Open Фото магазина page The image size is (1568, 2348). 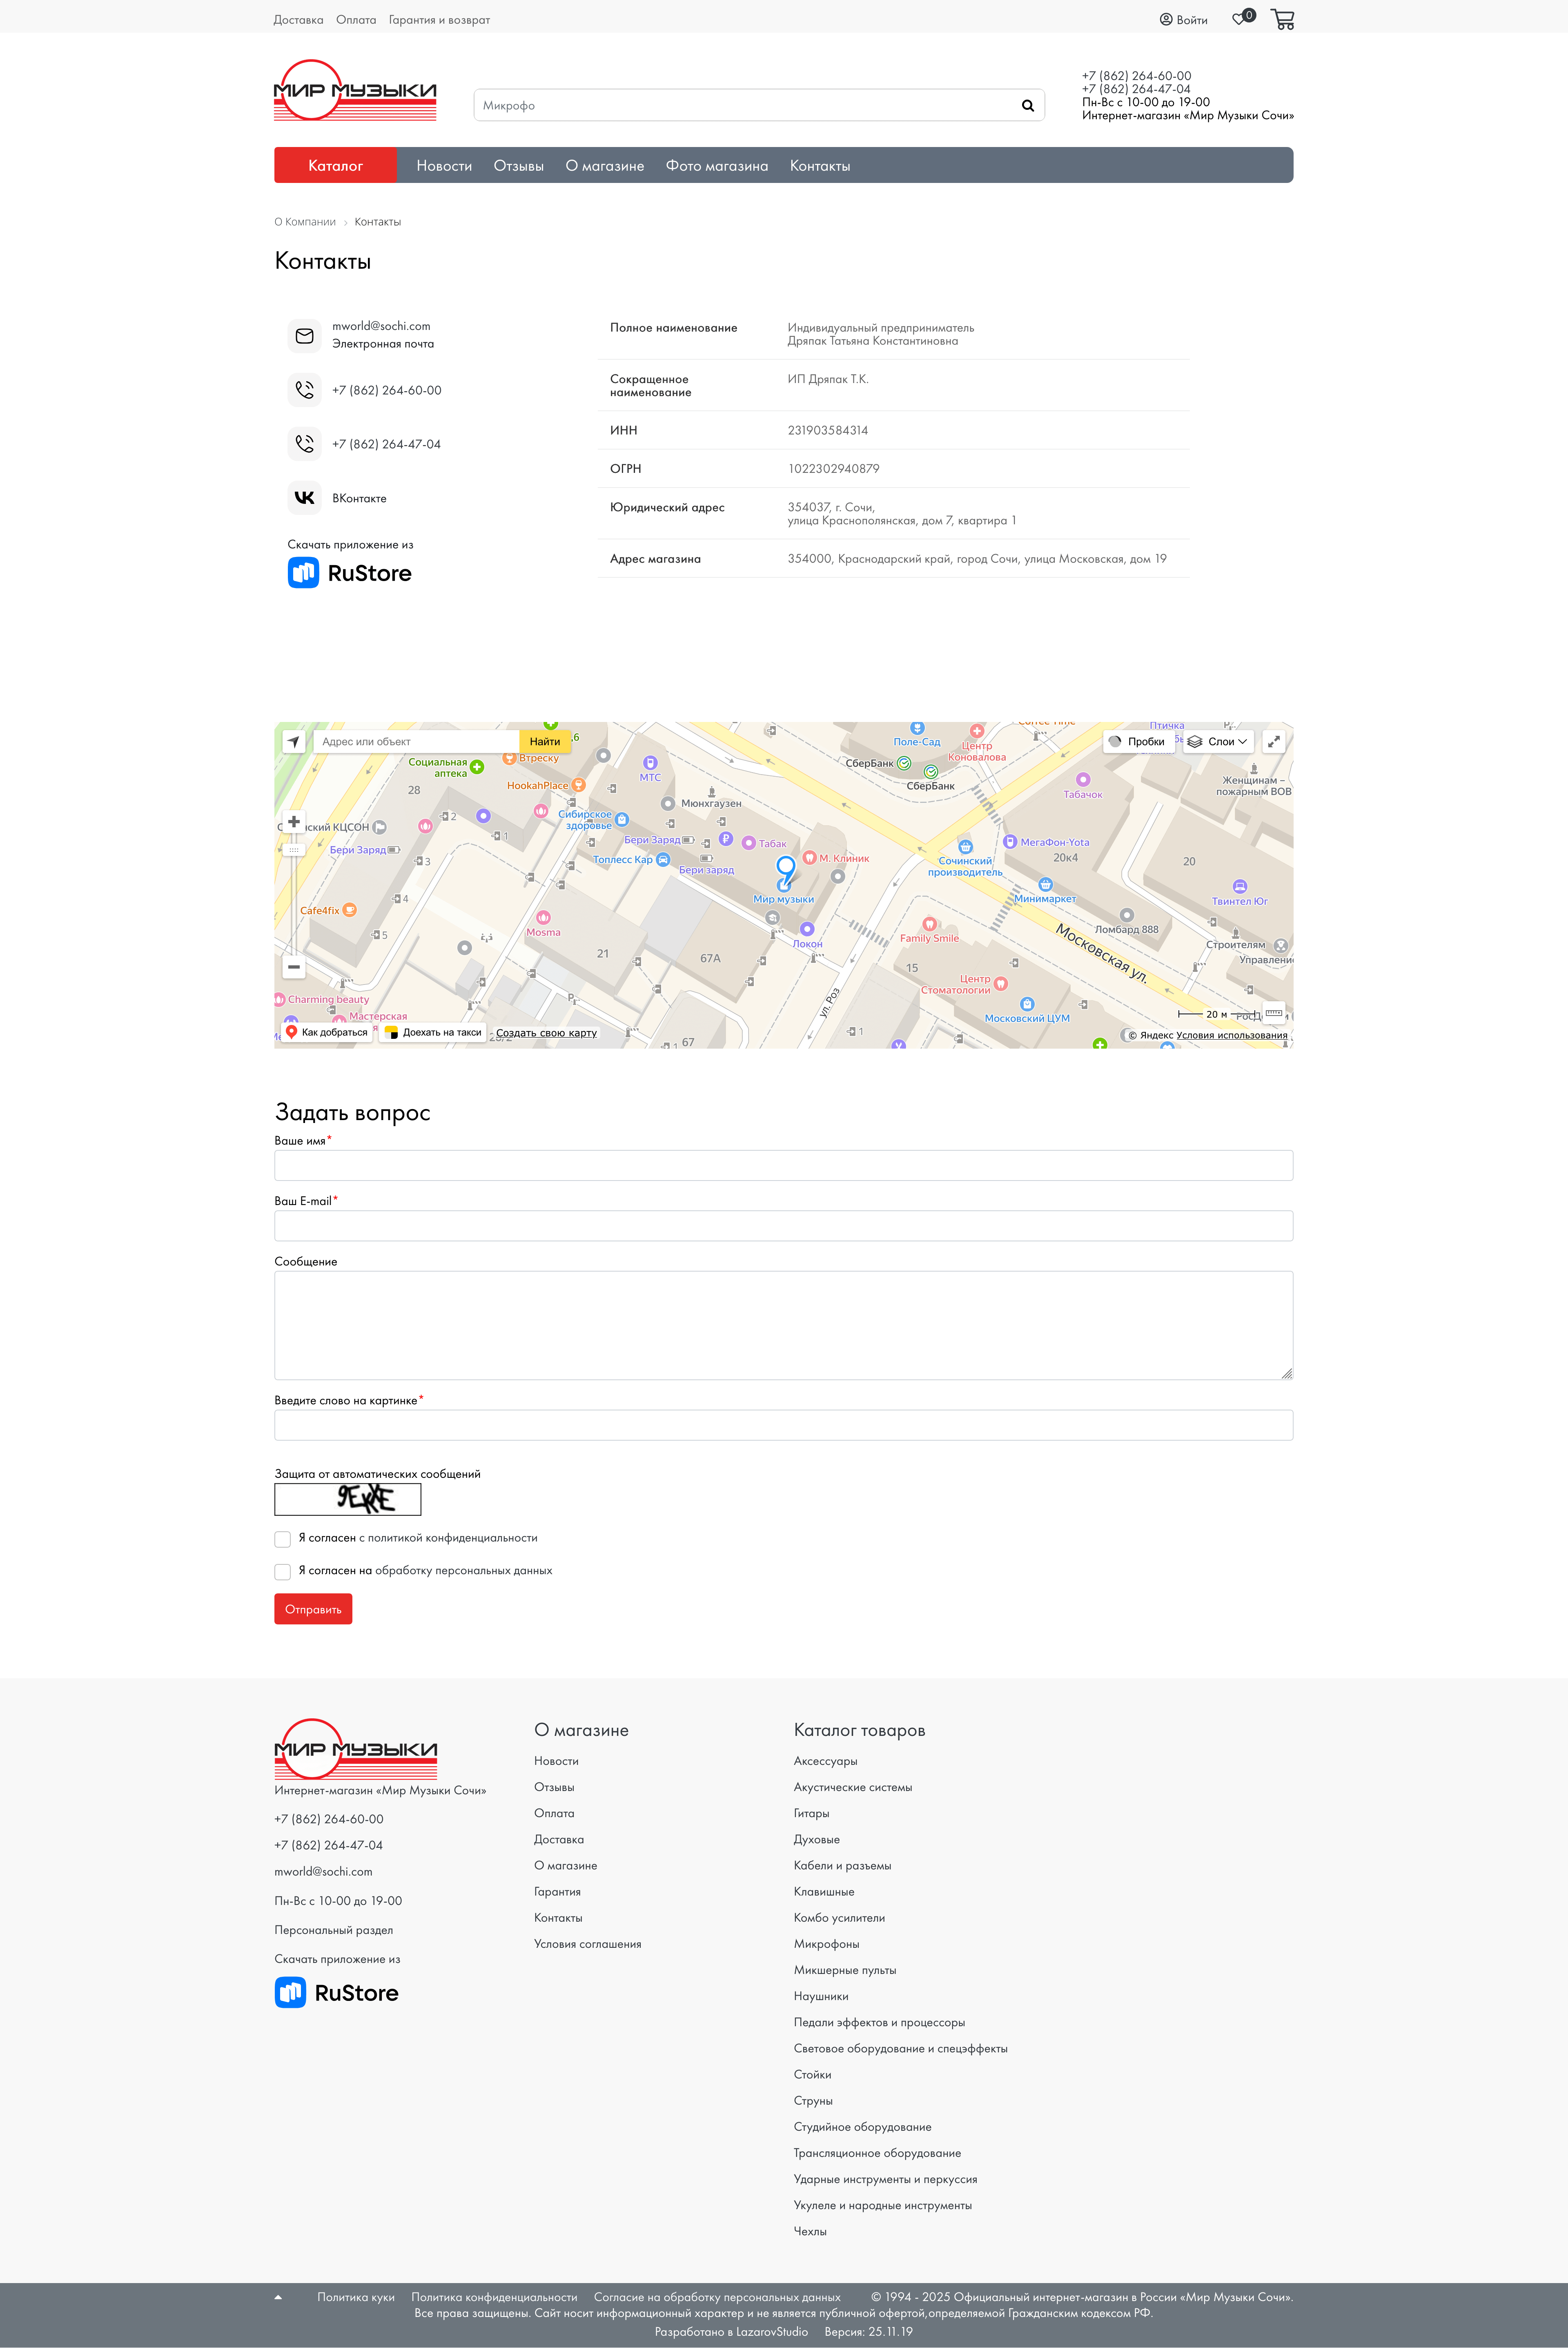point(717,166)
